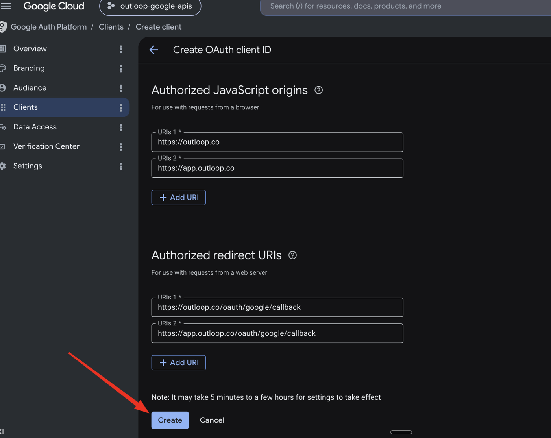Open the Overview sidebar item

click(30, 48)
